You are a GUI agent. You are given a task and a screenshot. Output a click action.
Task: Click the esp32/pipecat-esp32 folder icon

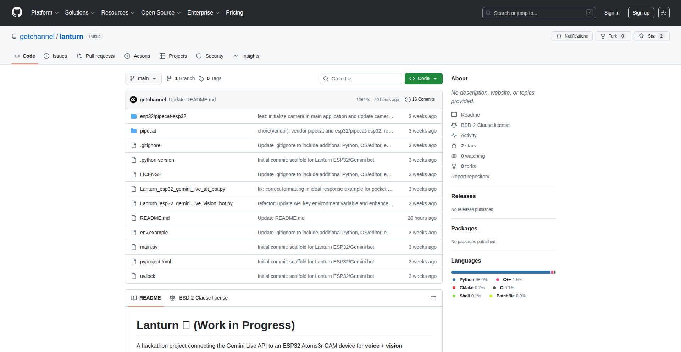(134, 116)
